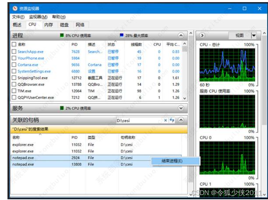Viewport: 268px width, 200px height.
Task: Click the refresh search icon next to handle search
Action: pos(172,120)
